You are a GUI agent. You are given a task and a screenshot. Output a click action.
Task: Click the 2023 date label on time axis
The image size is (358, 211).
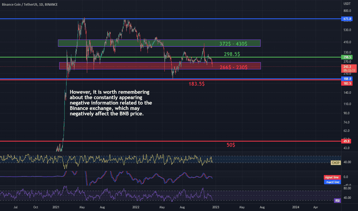point(215,207)
